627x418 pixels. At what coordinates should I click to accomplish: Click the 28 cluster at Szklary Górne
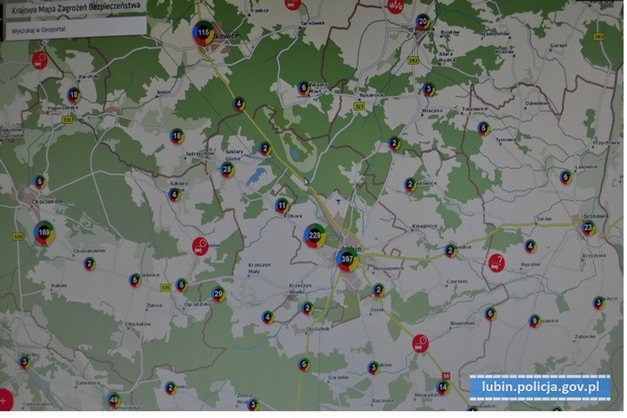[x=227, y=170]
